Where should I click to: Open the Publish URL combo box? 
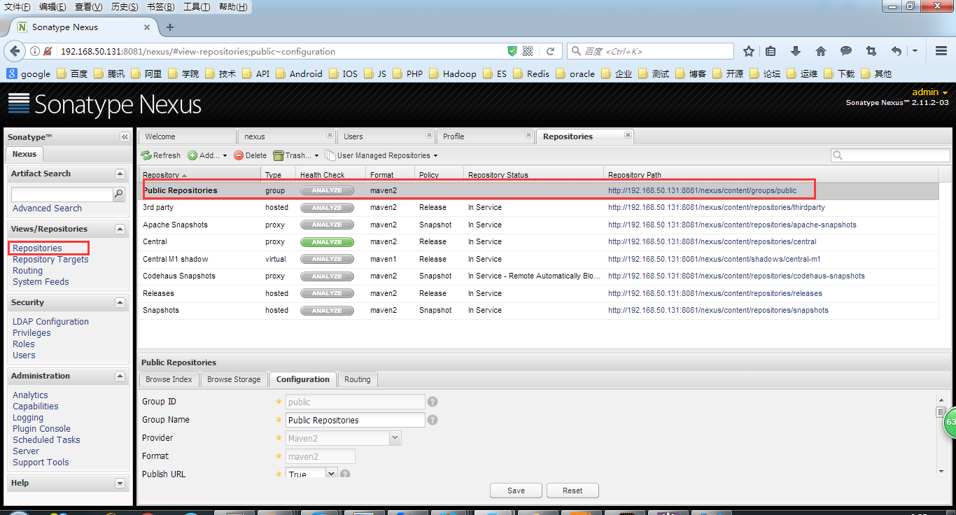pyautogui.click(x=332, y=474)
